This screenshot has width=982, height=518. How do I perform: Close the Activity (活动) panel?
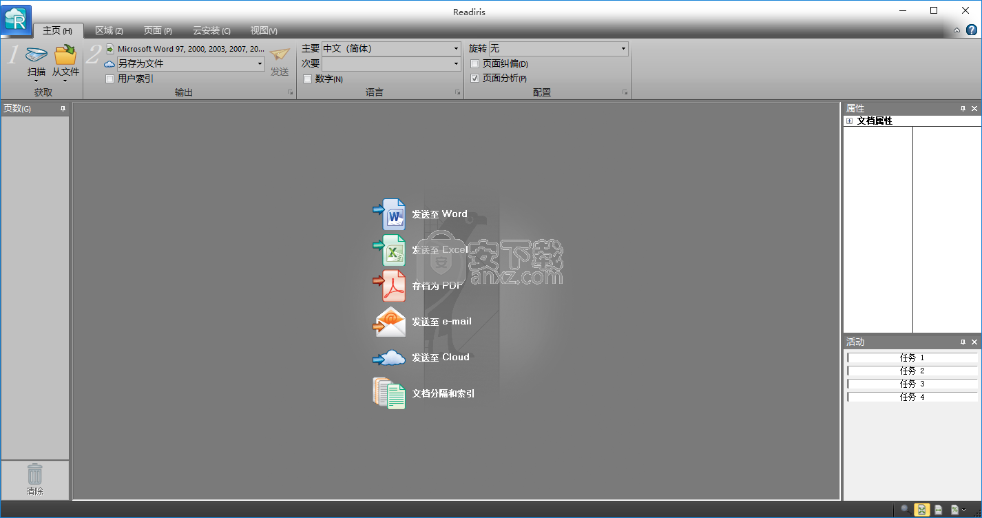coord(974,342)
